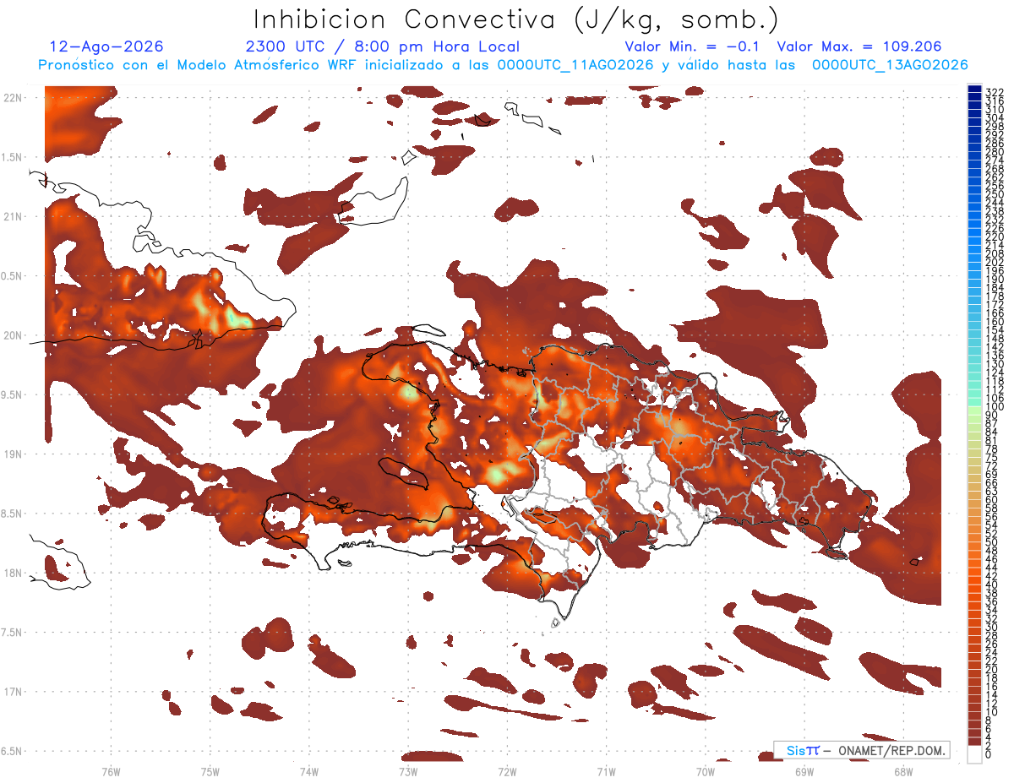
Task: Click the "8.5N" latitude axis label
Action: click(x=12, y=514)
